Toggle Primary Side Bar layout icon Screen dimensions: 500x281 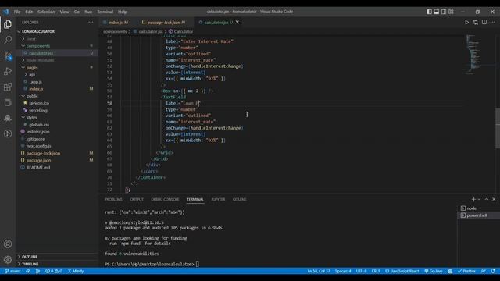coord(429,12)
